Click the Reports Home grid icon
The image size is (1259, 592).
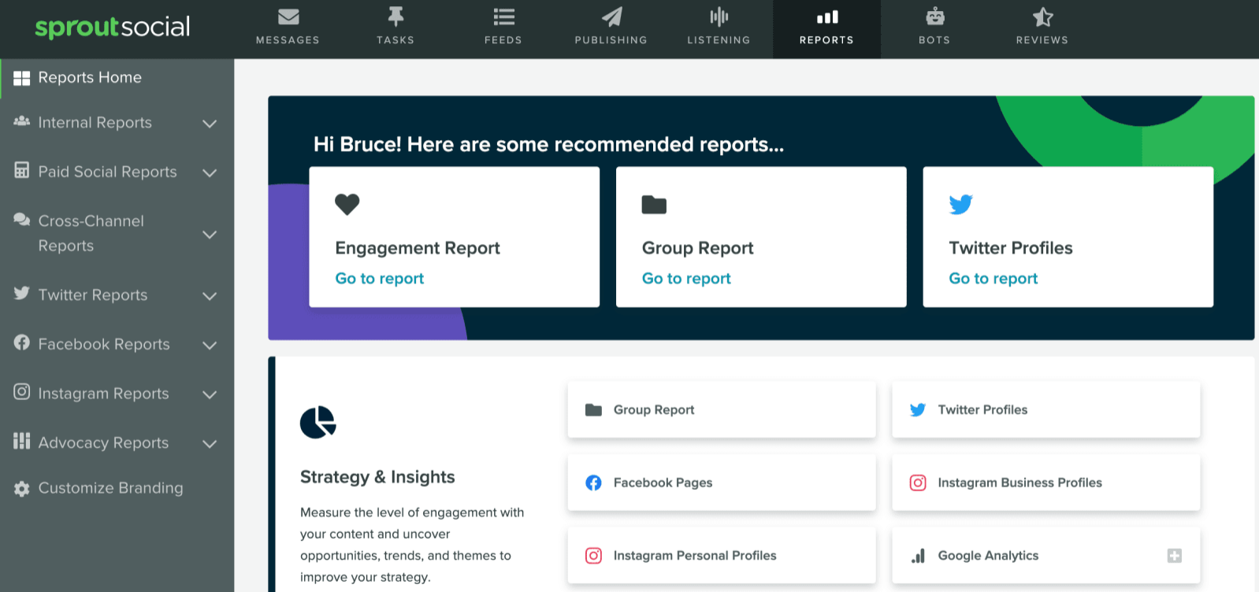pyautogui.click(x=22, y=78)
